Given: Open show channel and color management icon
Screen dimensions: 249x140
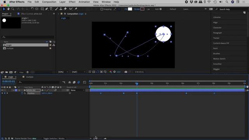Looking at the screenshot, I should click(x=110, y=72).
